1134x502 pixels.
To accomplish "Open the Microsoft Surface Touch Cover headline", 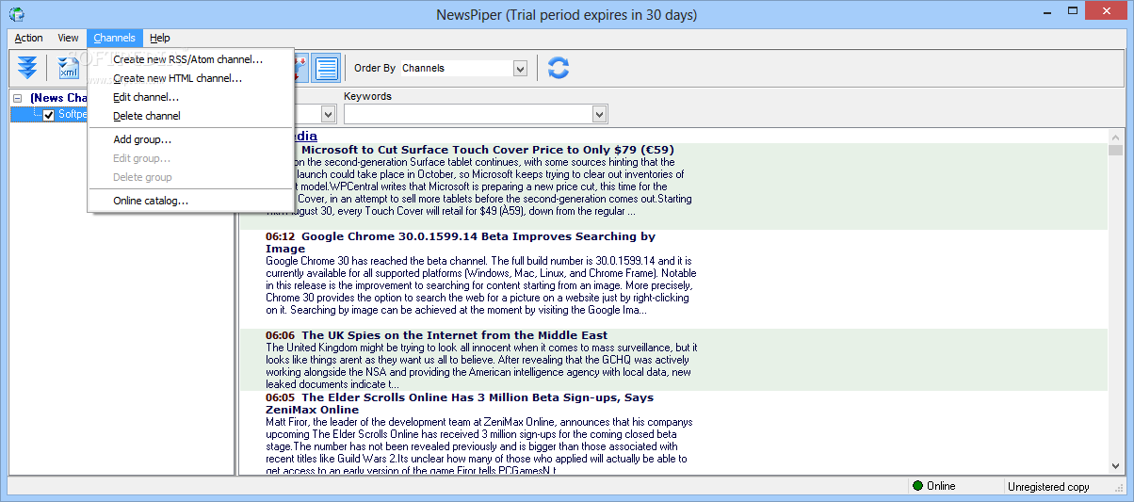I will [487, 150].
